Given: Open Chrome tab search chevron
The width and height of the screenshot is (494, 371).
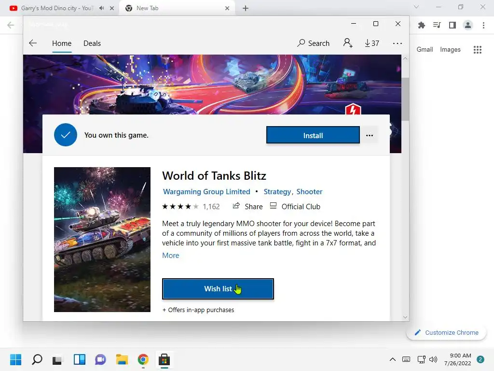Looking at the screenshot, I should tap(416, 7).
